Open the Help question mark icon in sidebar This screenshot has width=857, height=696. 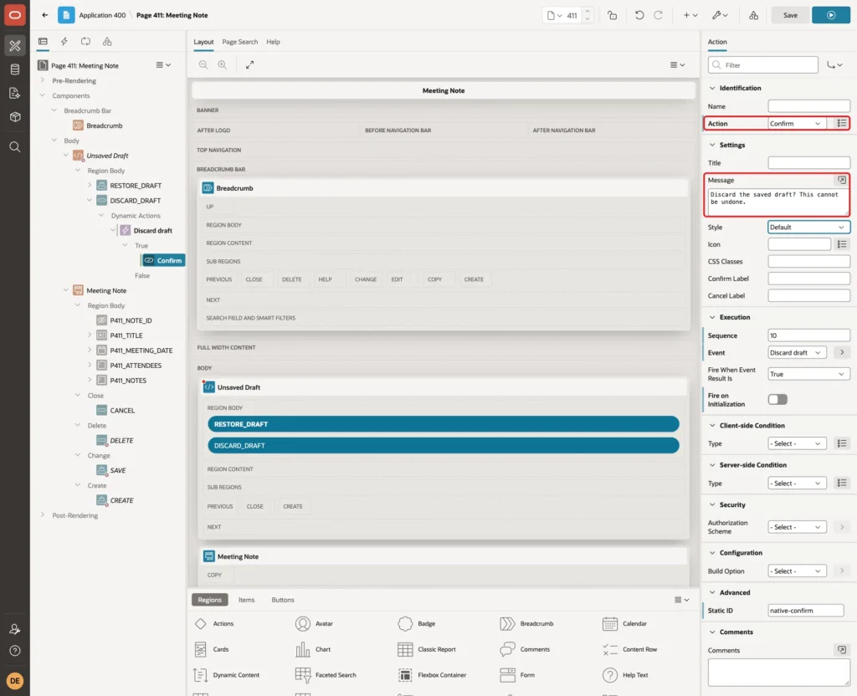[15, 651]
